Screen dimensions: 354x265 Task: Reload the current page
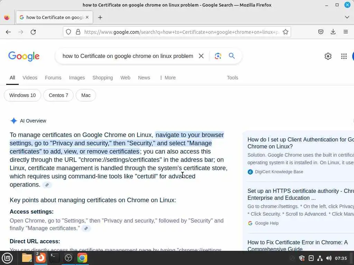click(33, 32)
